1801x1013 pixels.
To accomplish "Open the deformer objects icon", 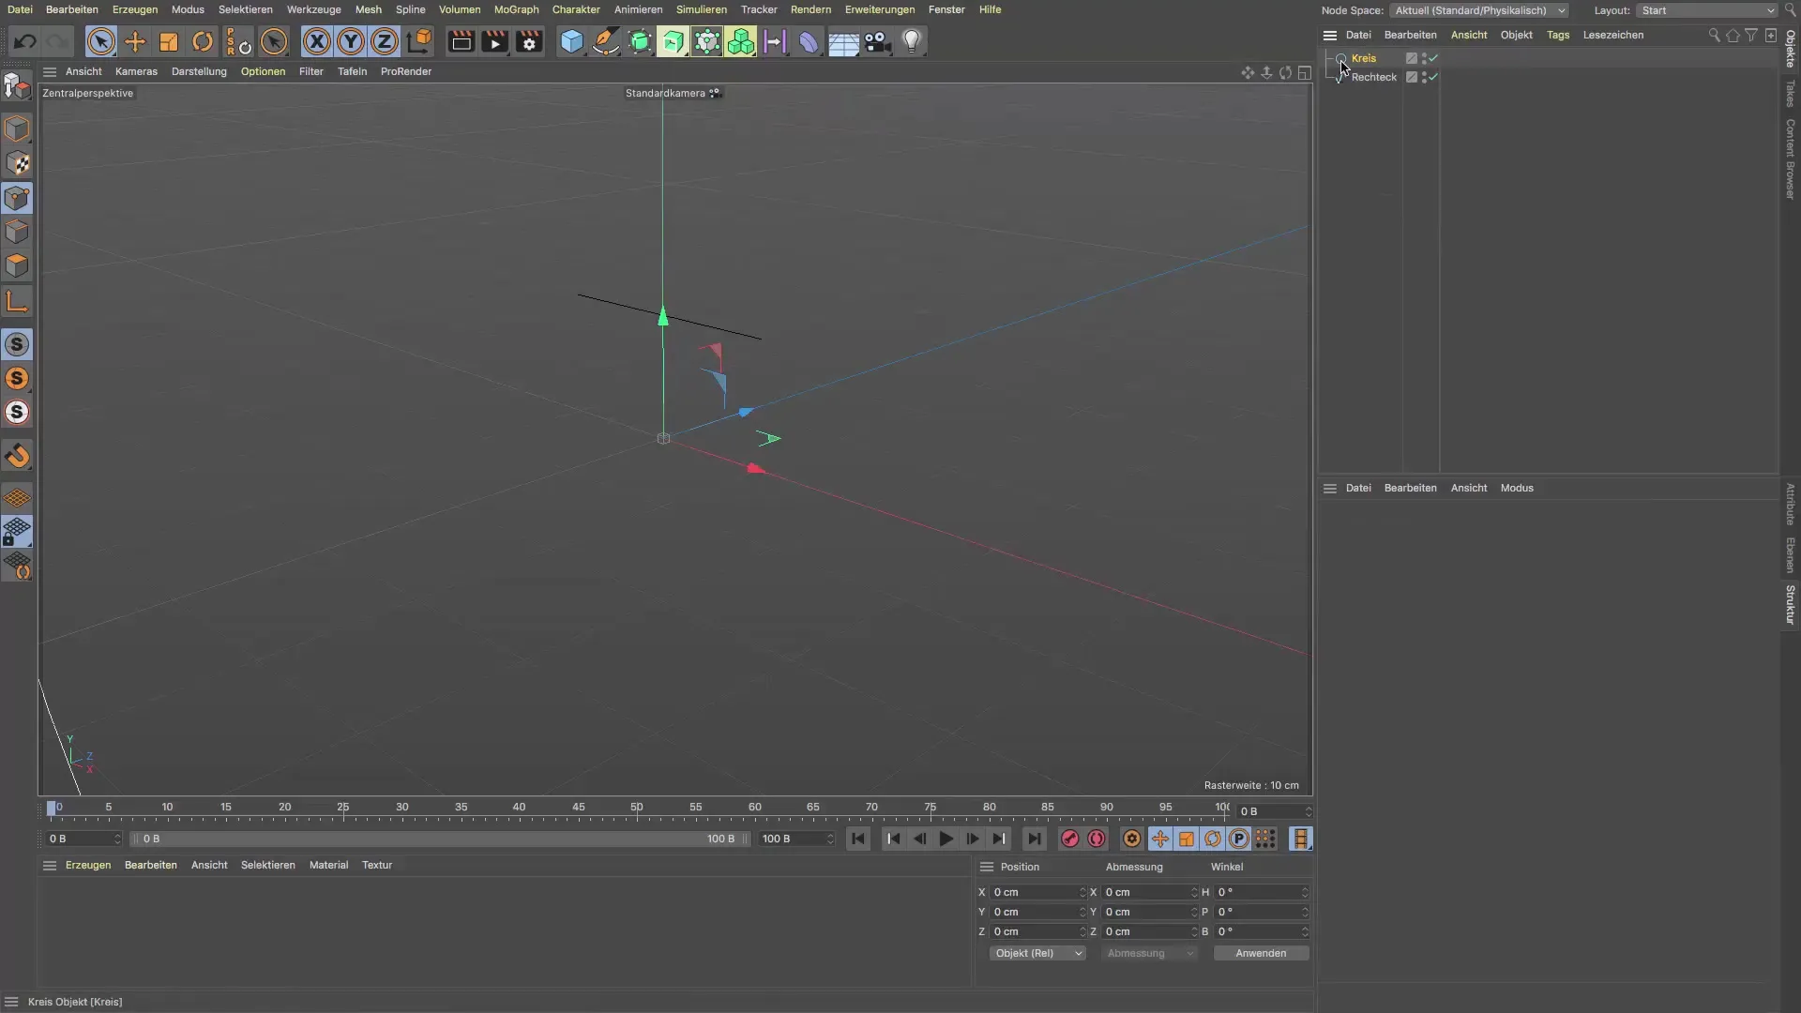I will tap(809, 41).
